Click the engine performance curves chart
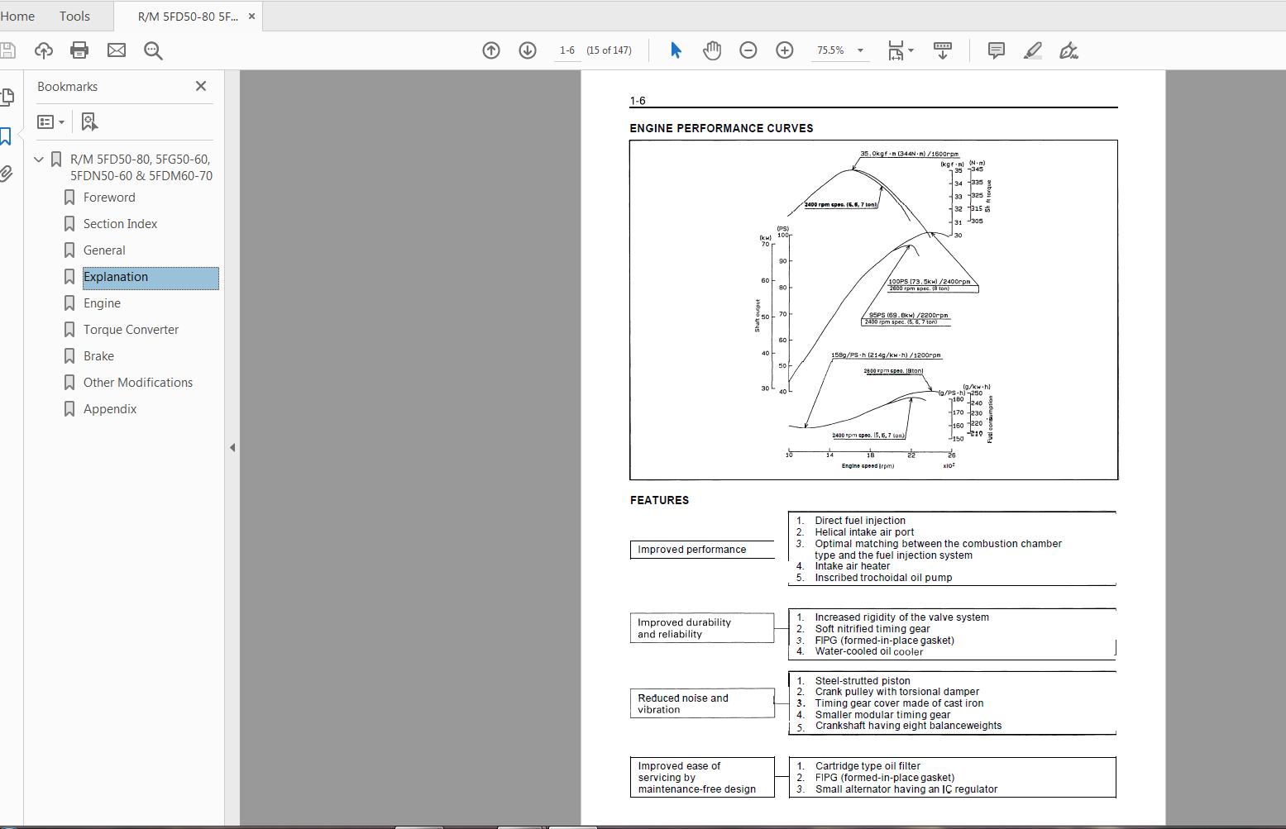The image size is (1286, 829). pos(873,310)
